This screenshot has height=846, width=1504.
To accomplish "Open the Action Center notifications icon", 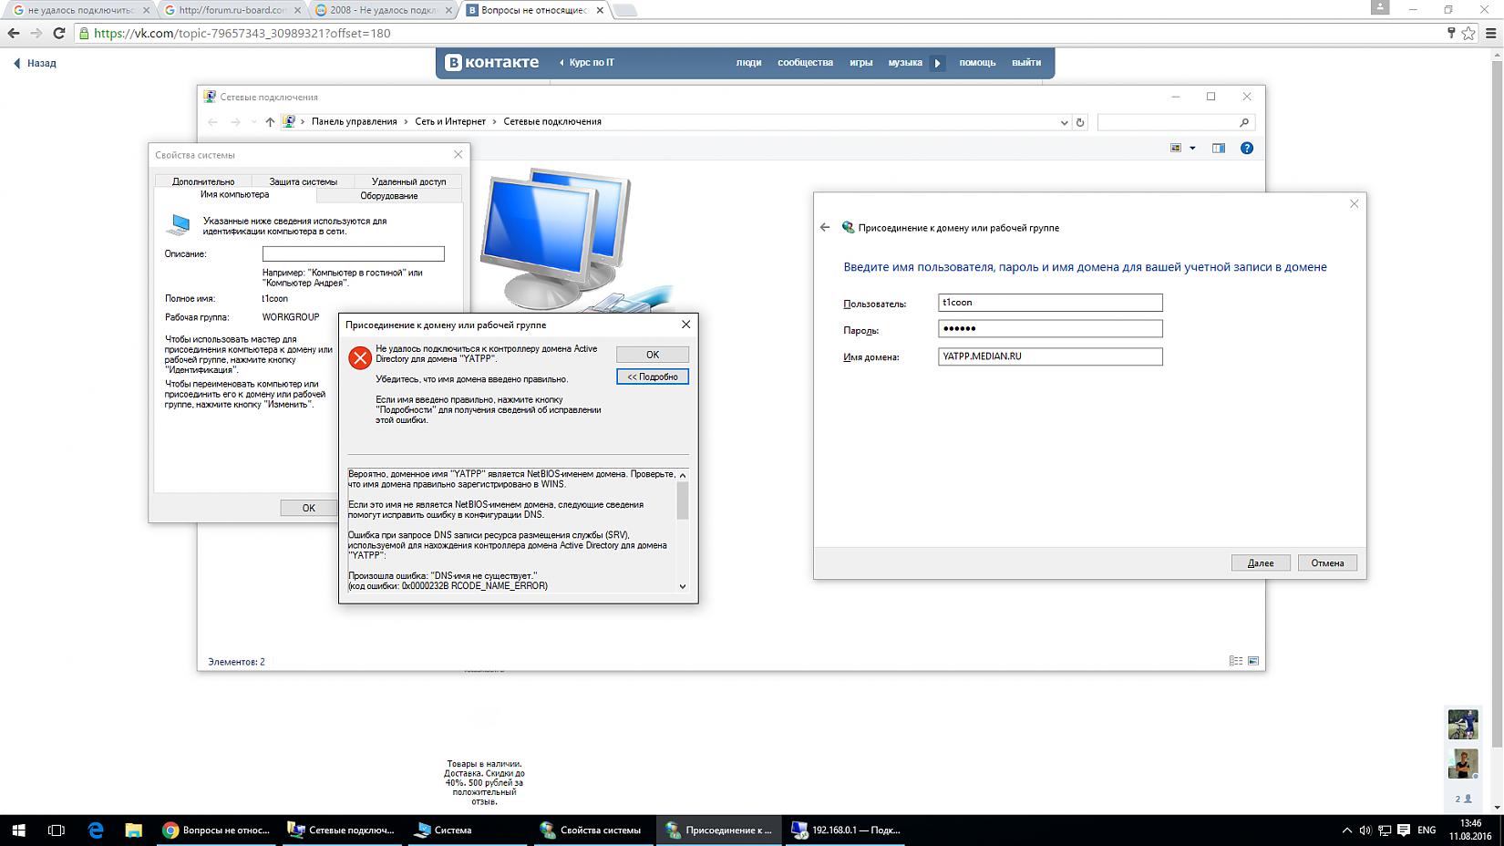I will tap(1405, 830).
